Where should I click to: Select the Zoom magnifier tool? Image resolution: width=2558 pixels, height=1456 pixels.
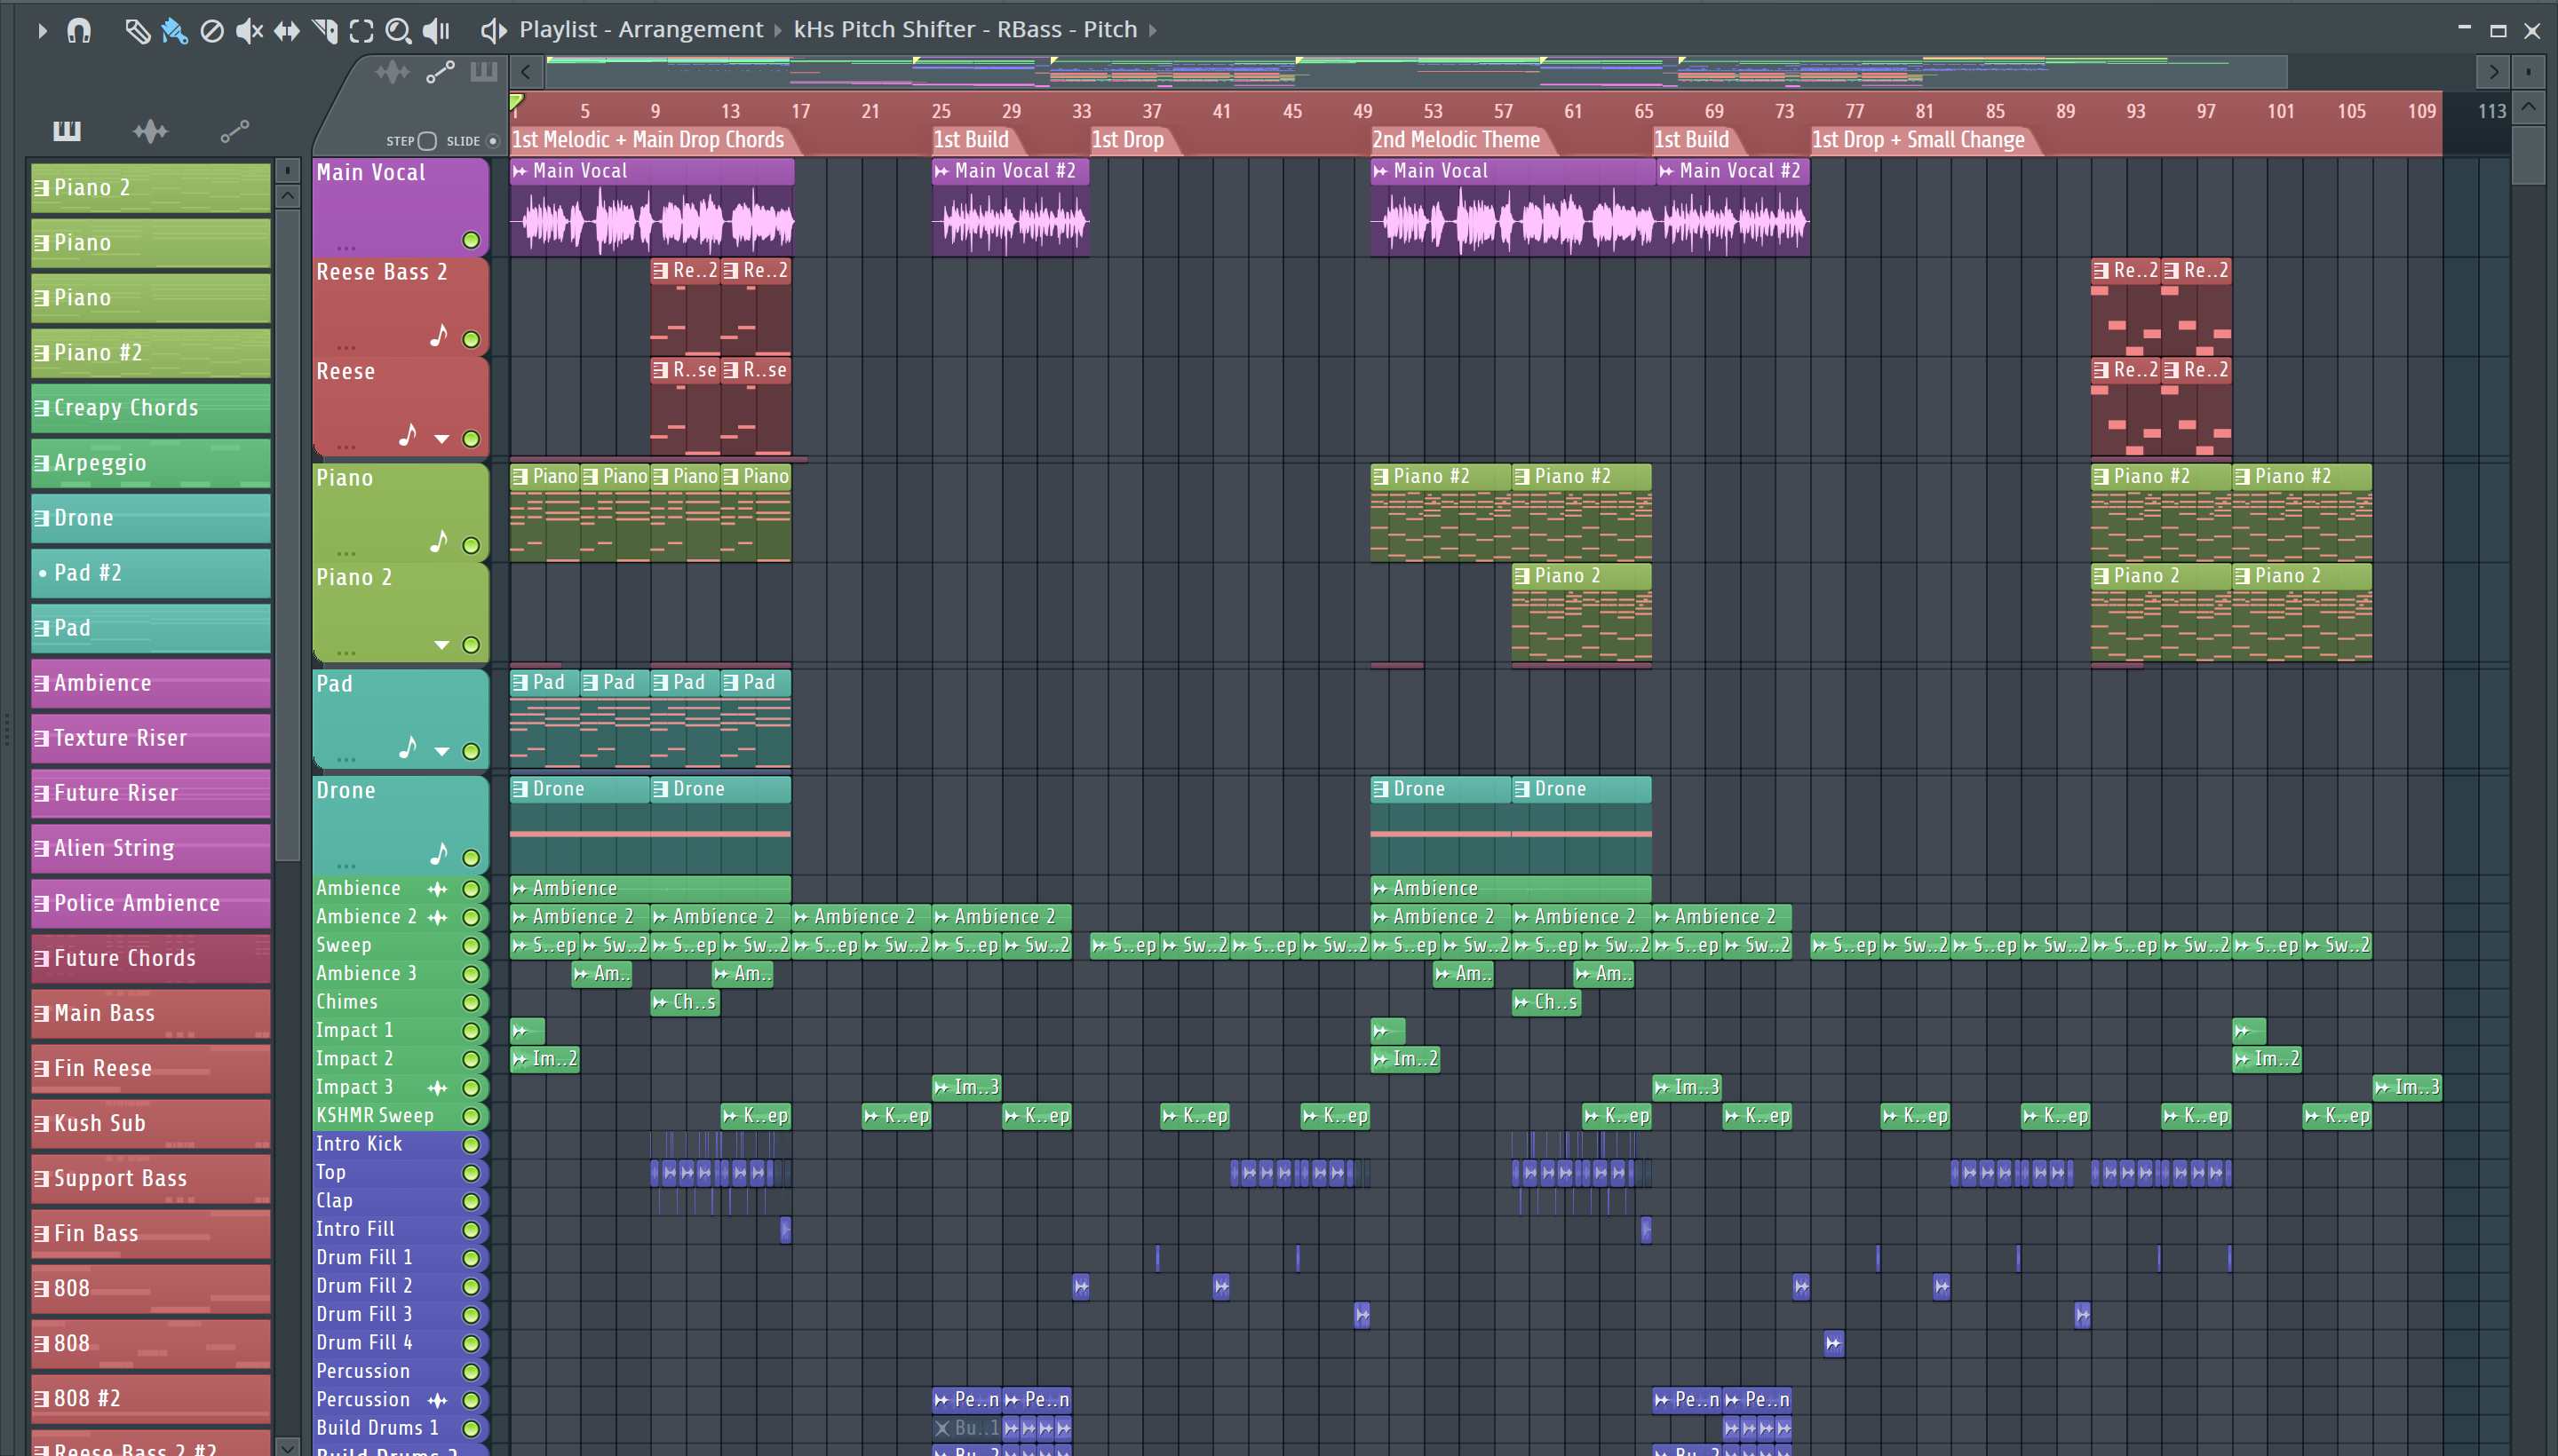tap(398, 31)
